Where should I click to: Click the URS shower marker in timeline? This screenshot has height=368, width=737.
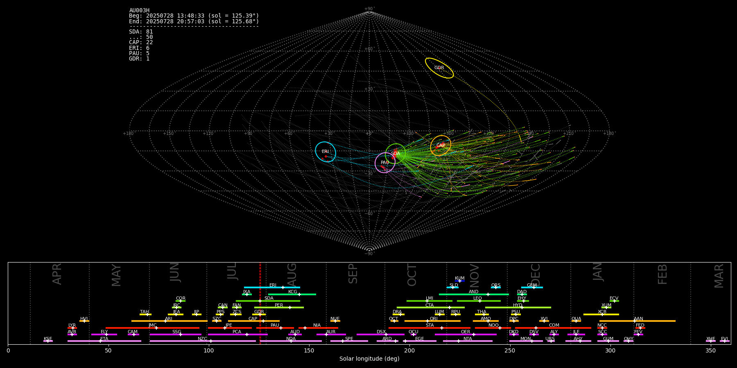coord(551,341)
